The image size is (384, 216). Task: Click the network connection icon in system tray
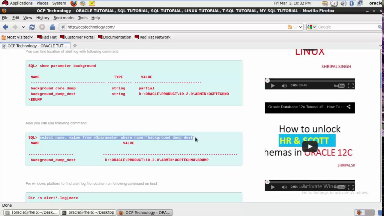(359, 3)
